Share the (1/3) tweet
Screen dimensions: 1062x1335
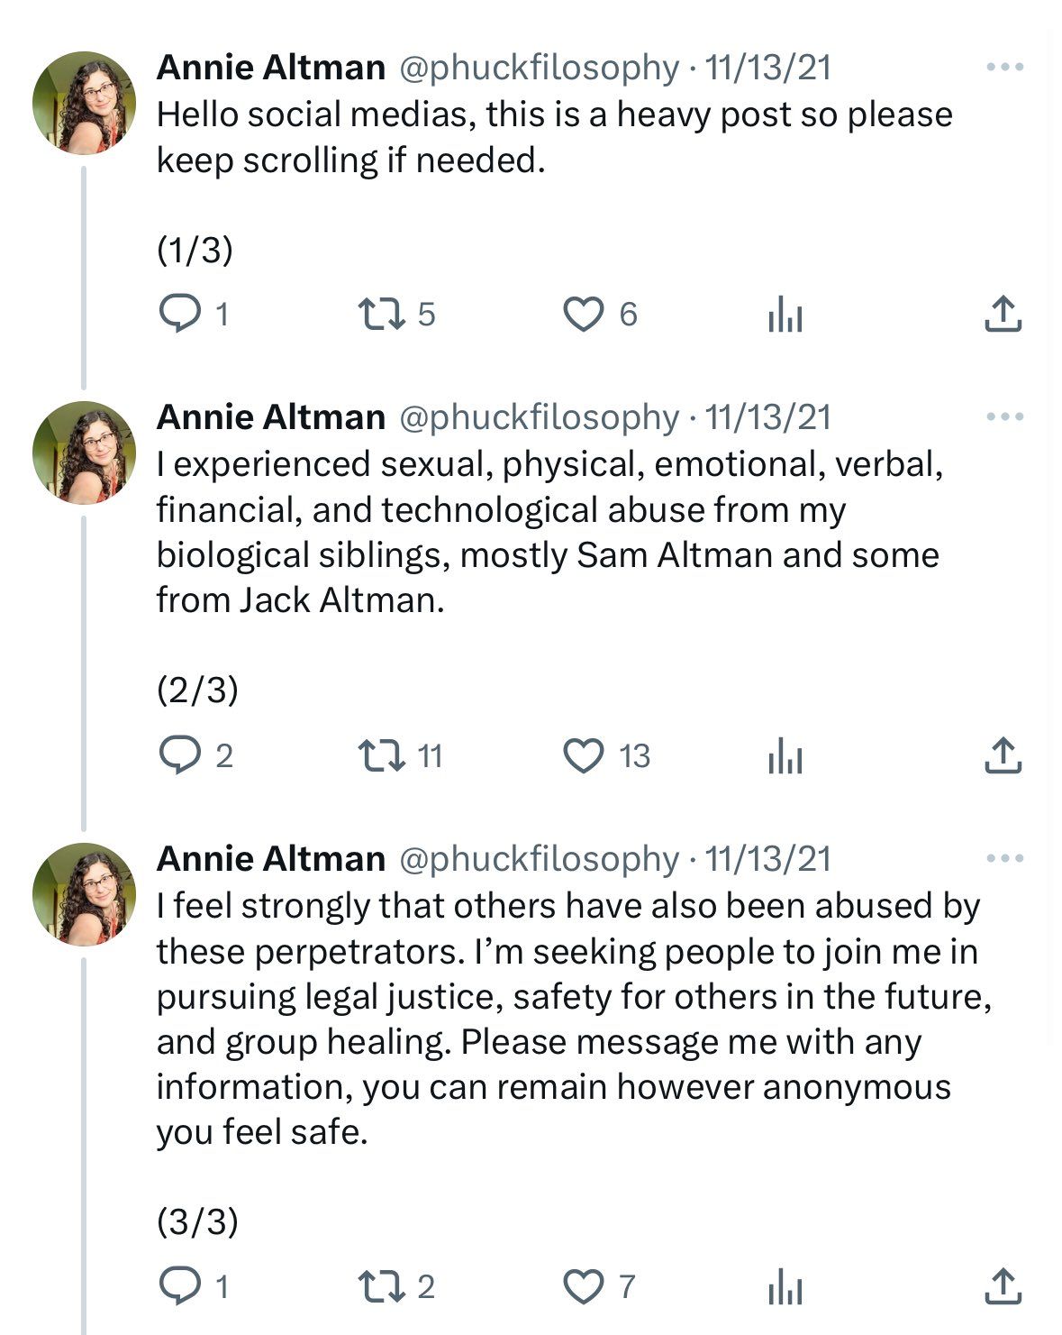(x=1002, y=314)
